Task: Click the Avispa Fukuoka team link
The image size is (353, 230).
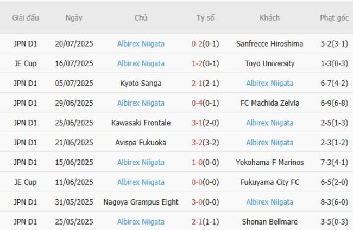Action: pyautogui.click(x=141, y=143)
